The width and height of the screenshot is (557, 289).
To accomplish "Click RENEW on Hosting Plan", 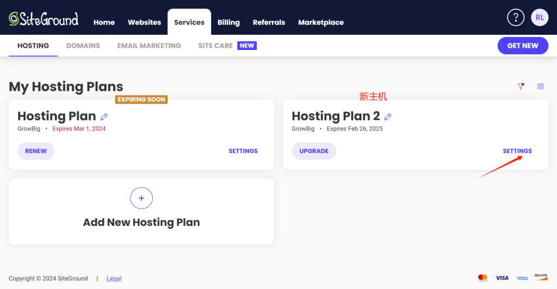I will [x=36, y=151].
